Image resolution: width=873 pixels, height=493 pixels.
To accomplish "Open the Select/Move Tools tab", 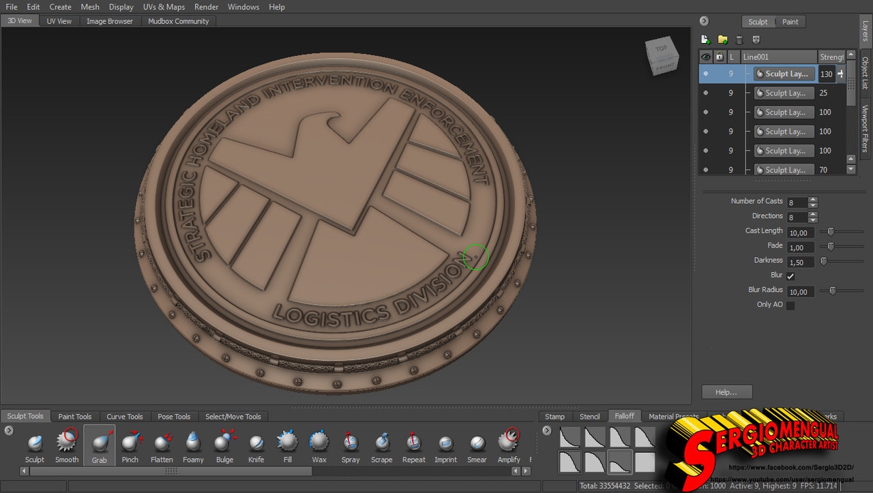I will click(233, 416).
